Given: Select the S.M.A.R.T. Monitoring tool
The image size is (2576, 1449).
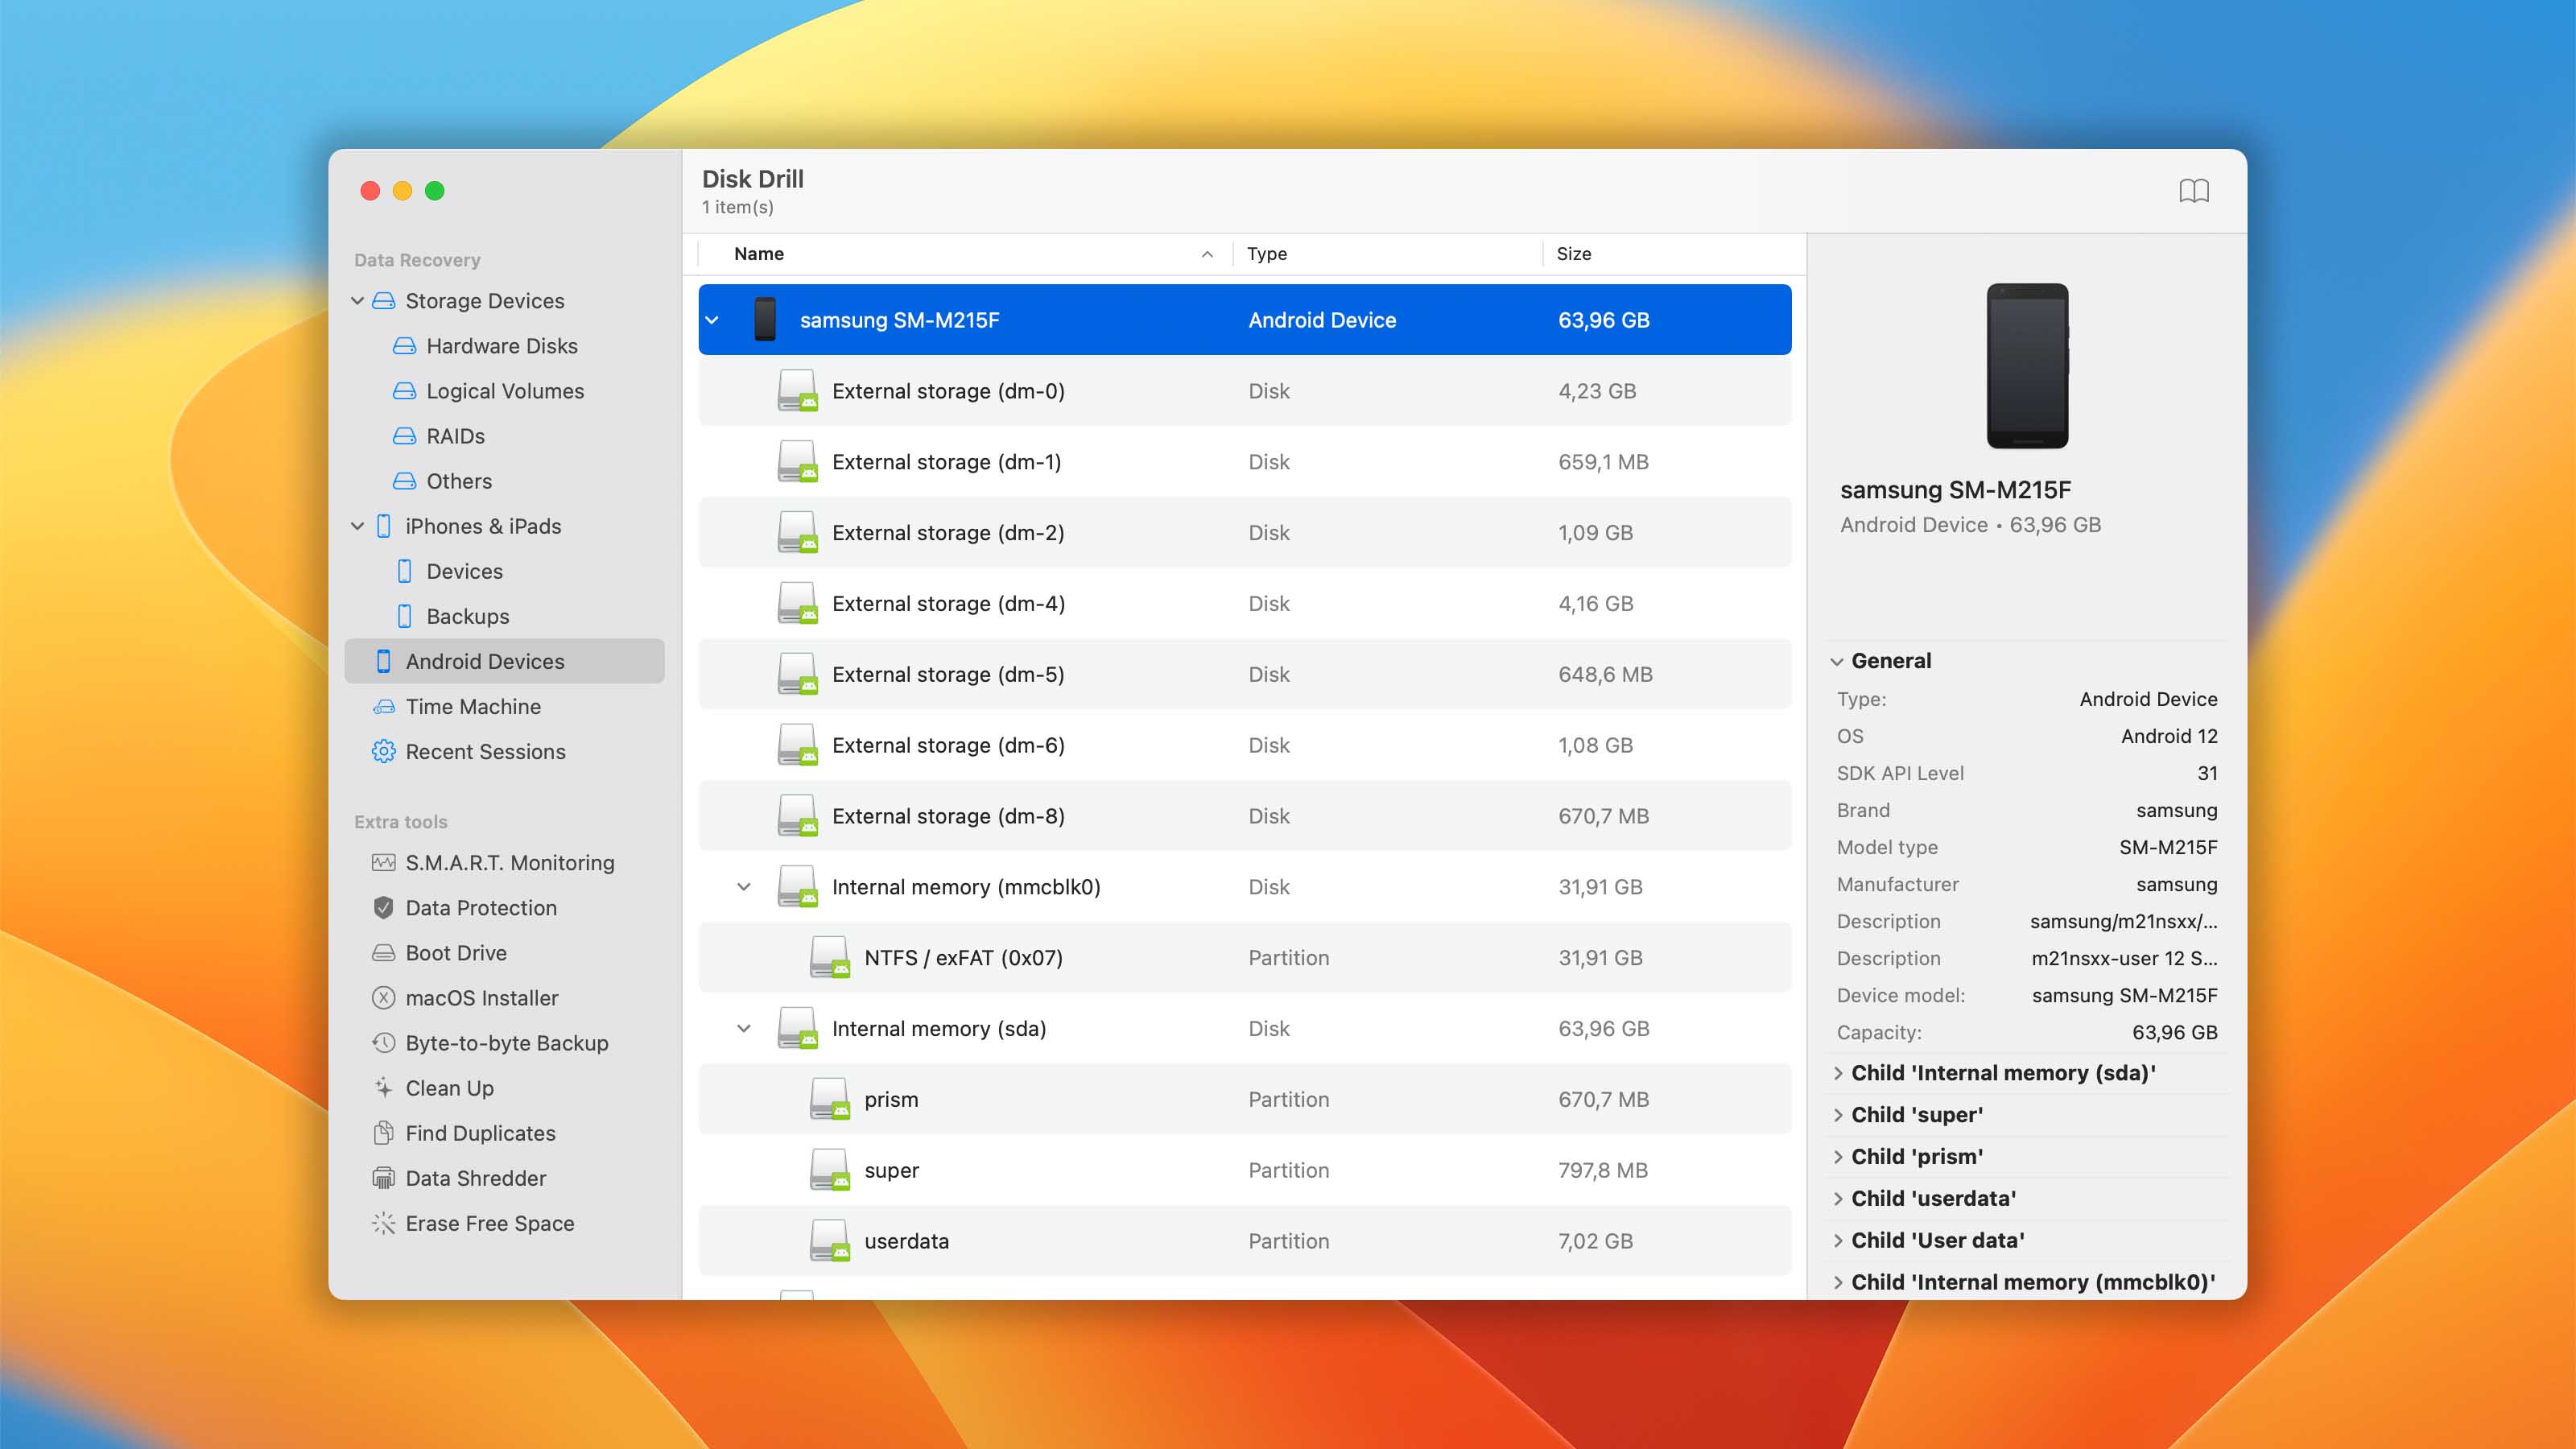Looking at the screenshot, I should click(x=510, y=862).
